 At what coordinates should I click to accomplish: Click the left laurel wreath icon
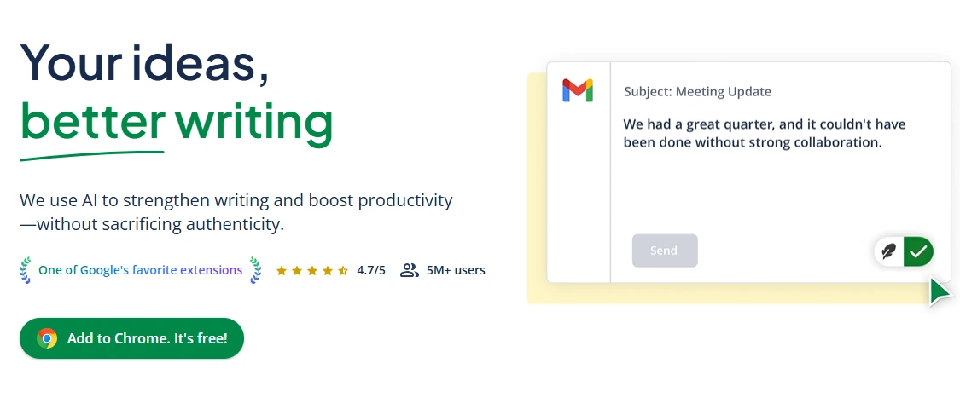tap(26, 270)
